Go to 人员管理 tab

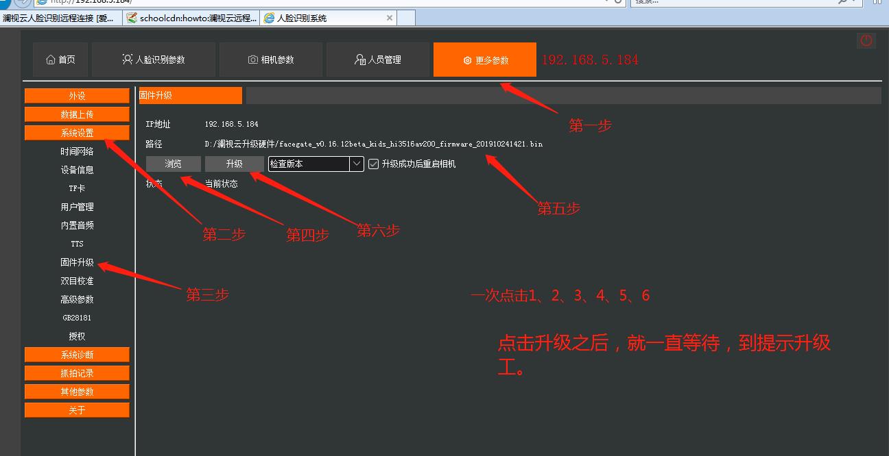pos(378,60)
